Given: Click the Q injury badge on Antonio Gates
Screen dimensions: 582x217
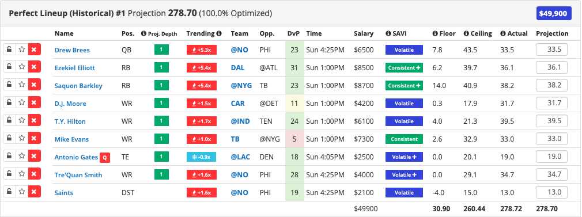Looking at the screenshot, I should pos(105,157).
